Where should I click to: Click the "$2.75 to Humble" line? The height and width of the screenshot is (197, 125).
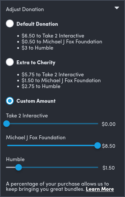pos(41,86)
